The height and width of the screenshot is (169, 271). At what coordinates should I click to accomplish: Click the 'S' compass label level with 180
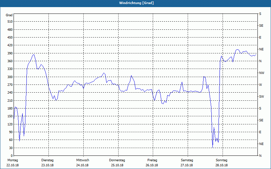click(x=260, y=108)
